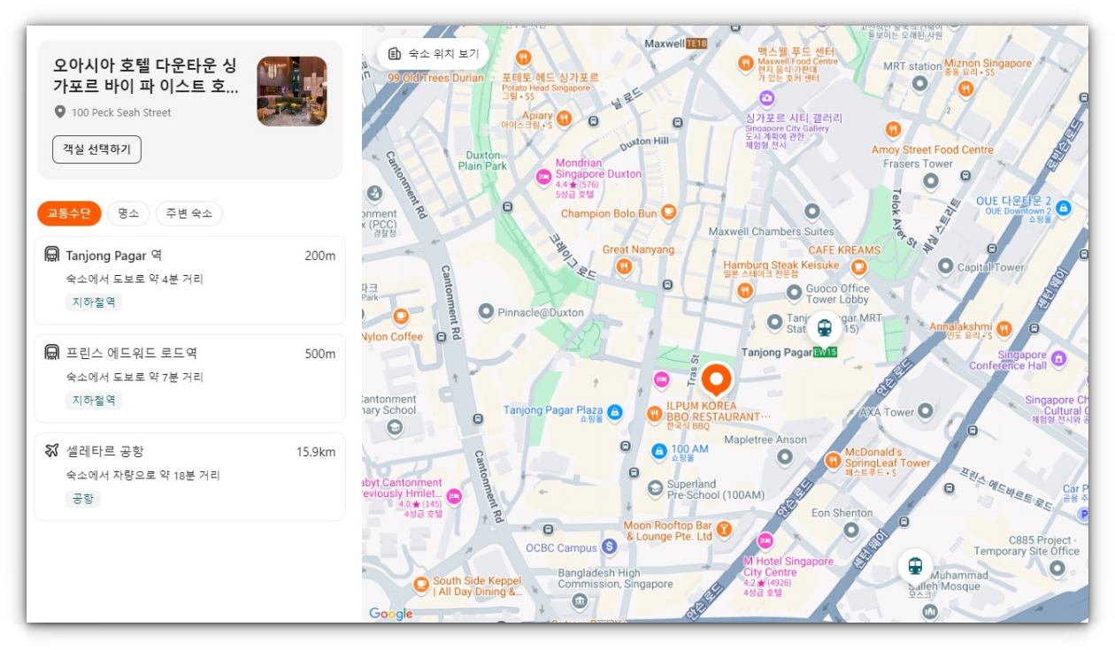This screenshot has width=1115, height=650.
Task: Open the Tanjong Pagar 역 transport card
Action: pos(190,280)
